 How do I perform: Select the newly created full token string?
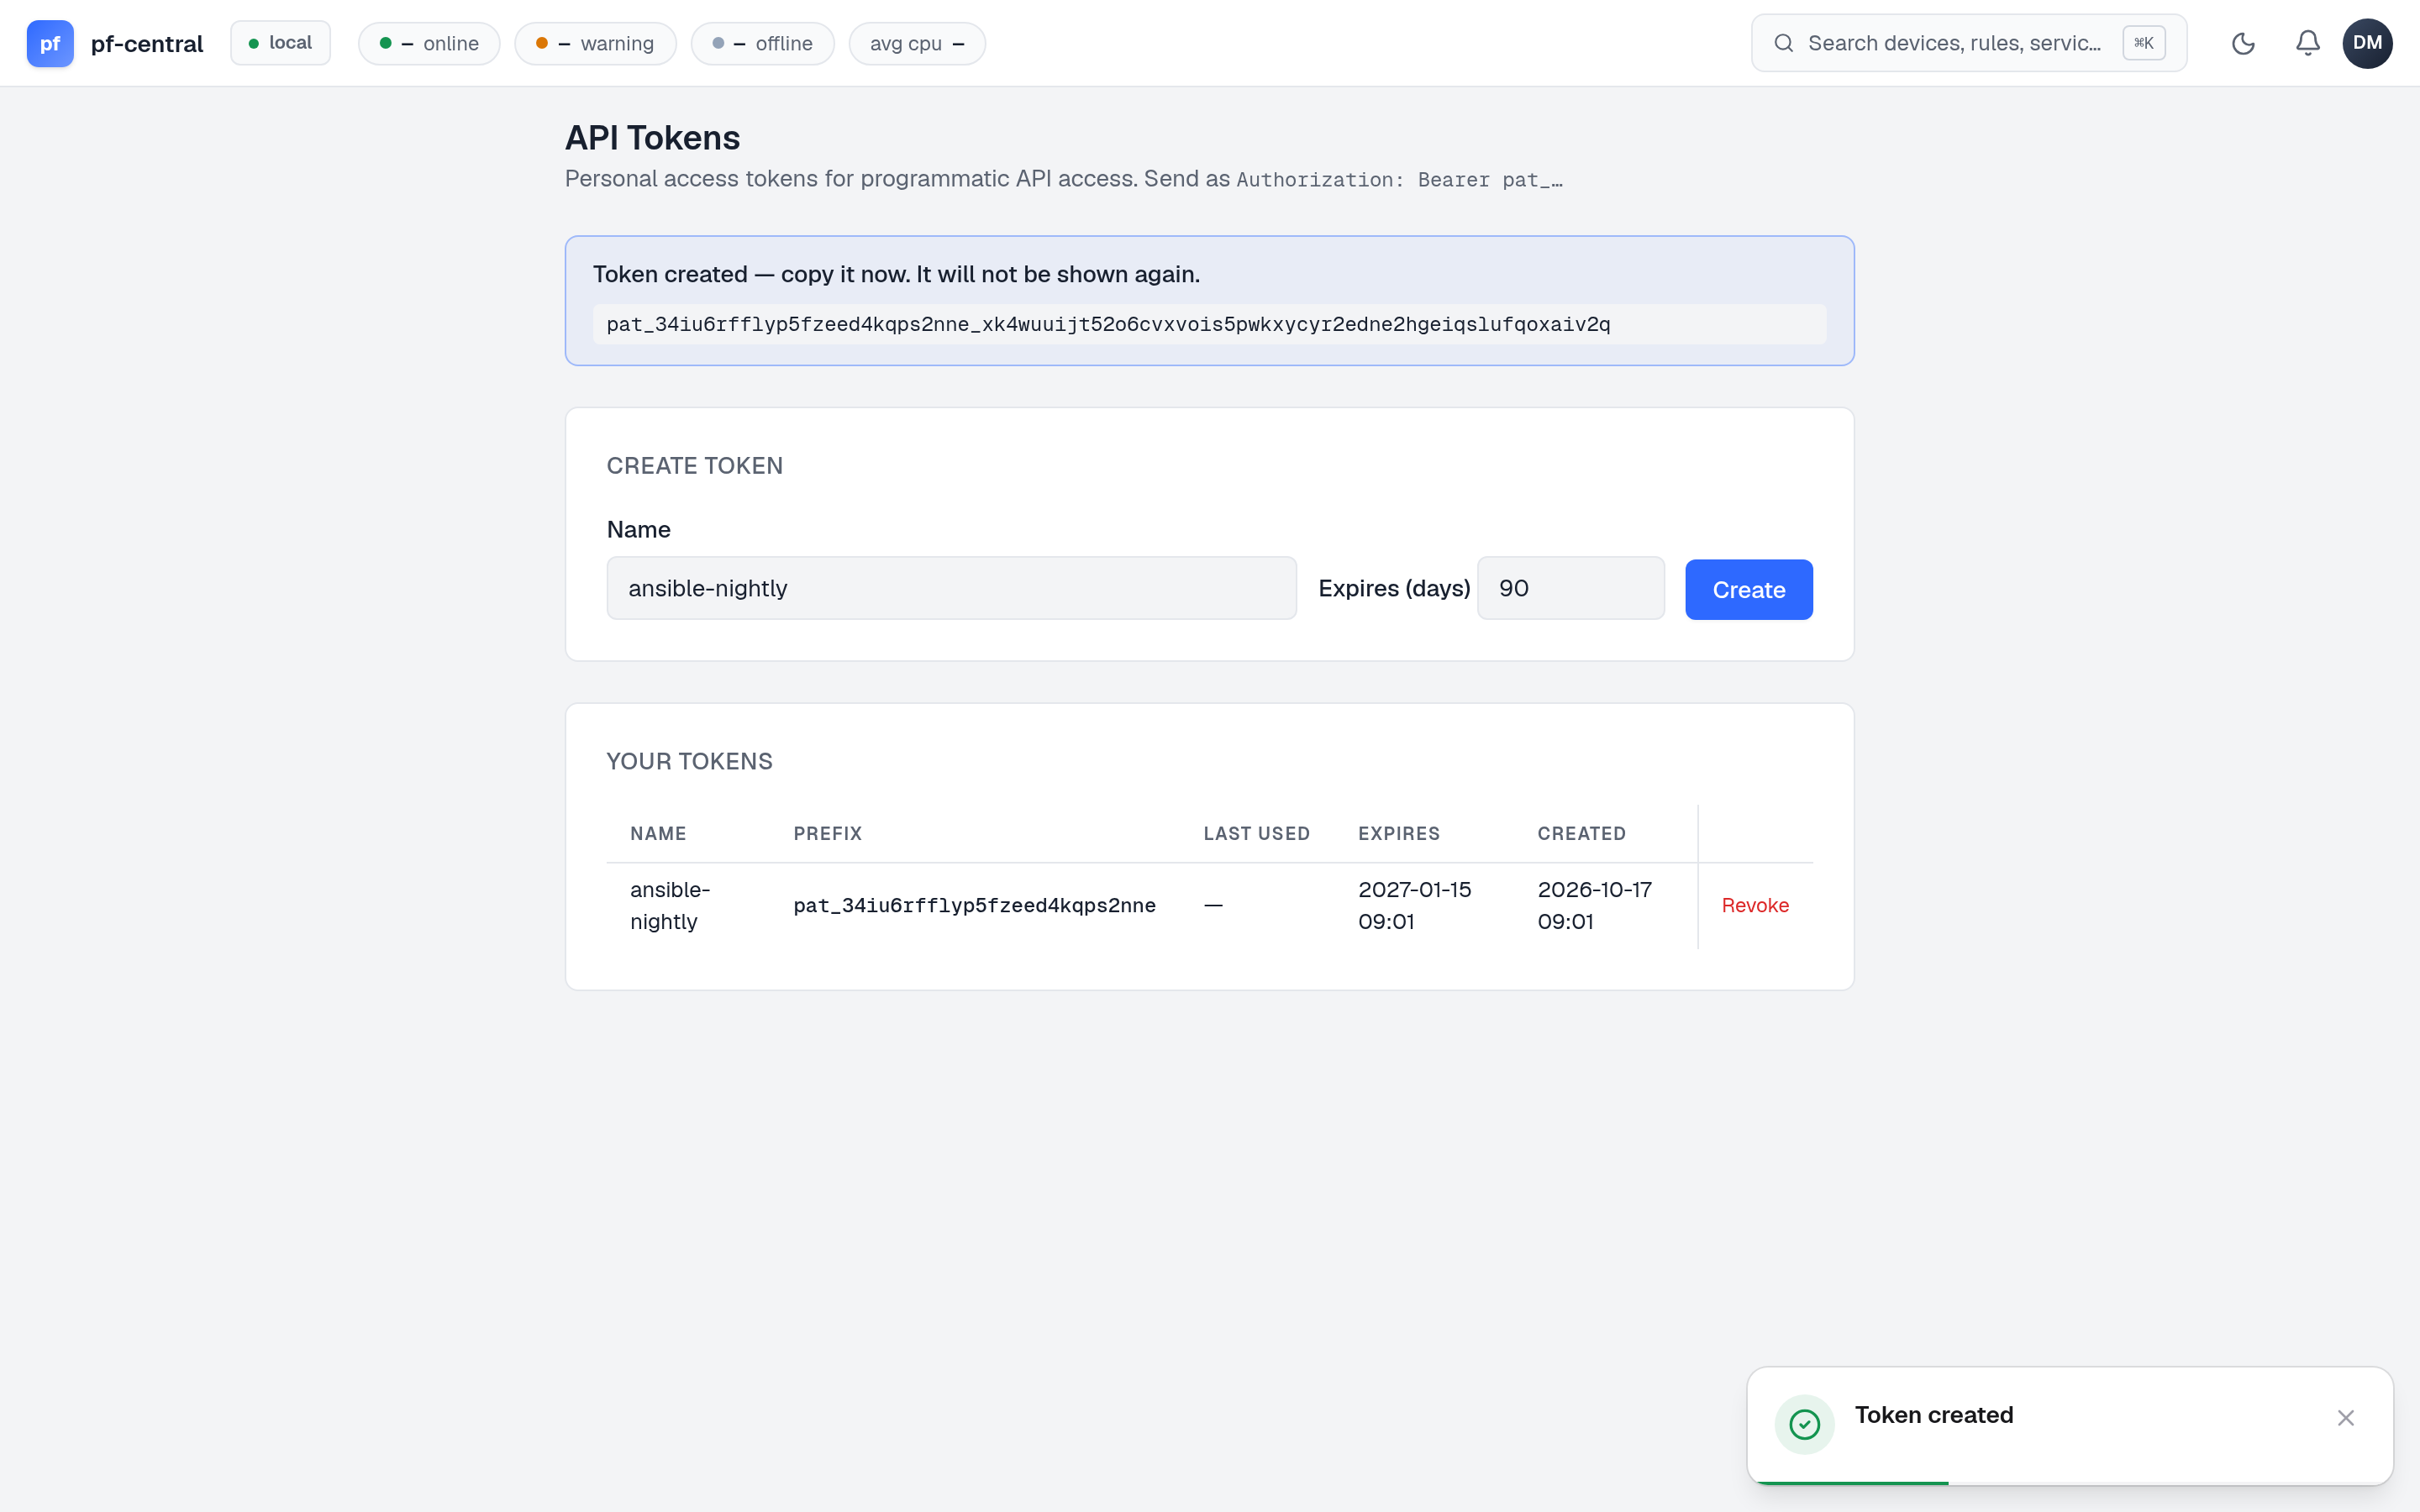click(x=1108, y=324)
